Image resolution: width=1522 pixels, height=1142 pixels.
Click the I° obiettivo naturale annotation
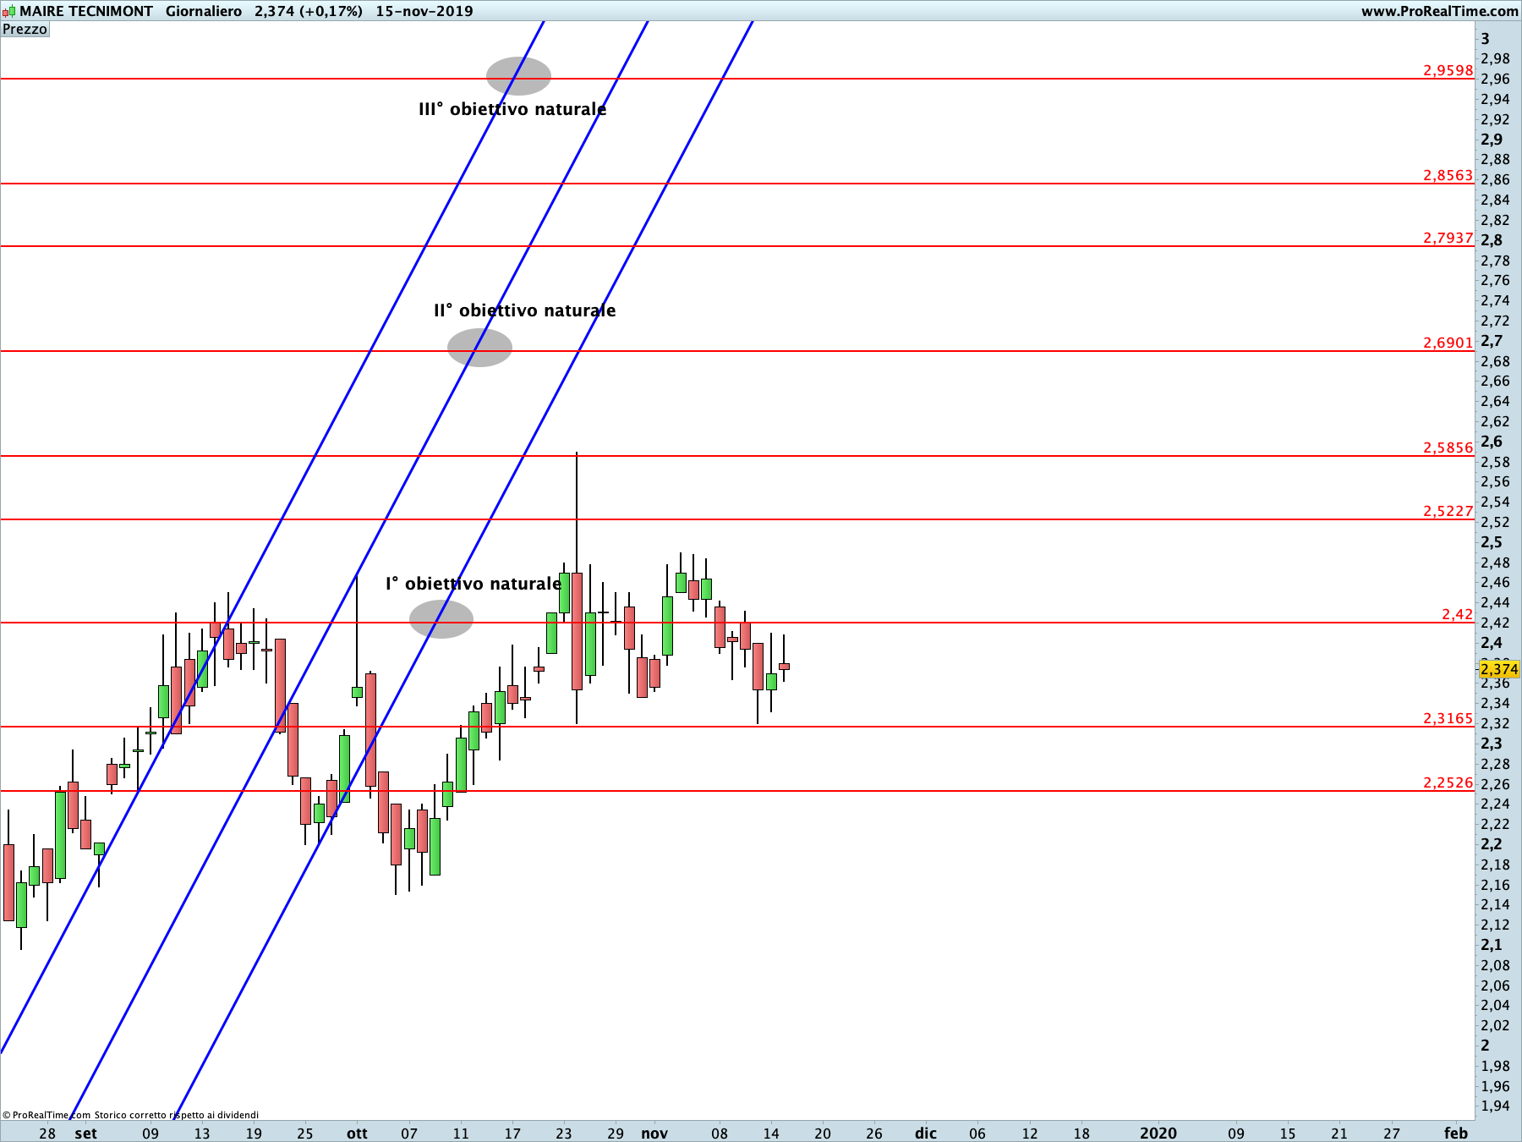pos(474,584)
